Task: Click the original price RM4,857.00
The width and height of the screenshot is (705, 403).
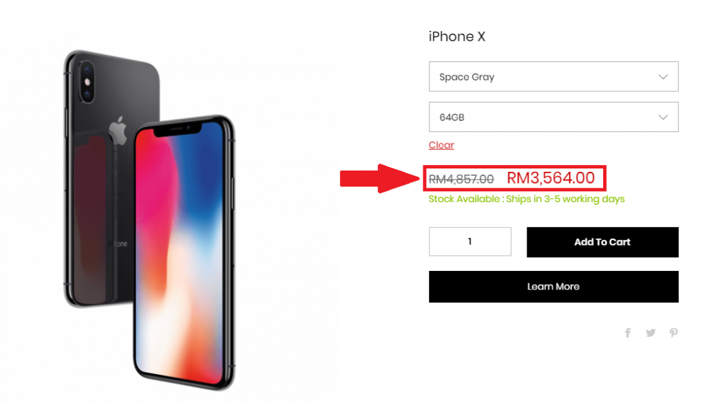Action: point(461,179)
